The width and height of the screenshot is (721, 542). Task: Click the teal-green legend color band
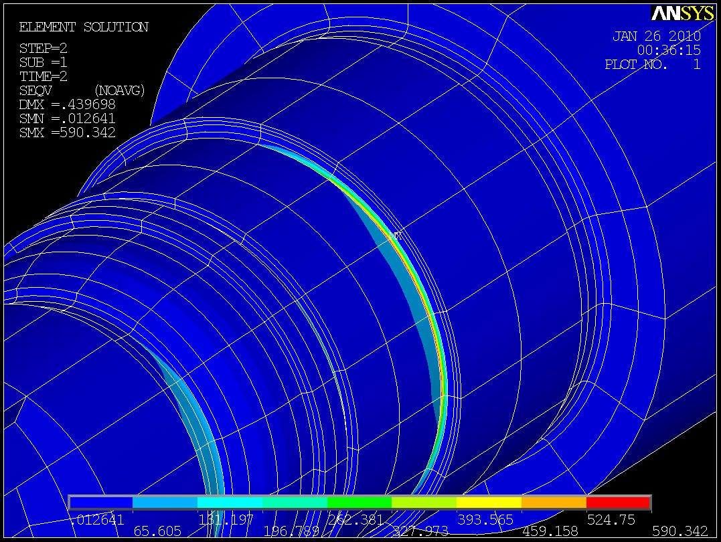[295, 503]
